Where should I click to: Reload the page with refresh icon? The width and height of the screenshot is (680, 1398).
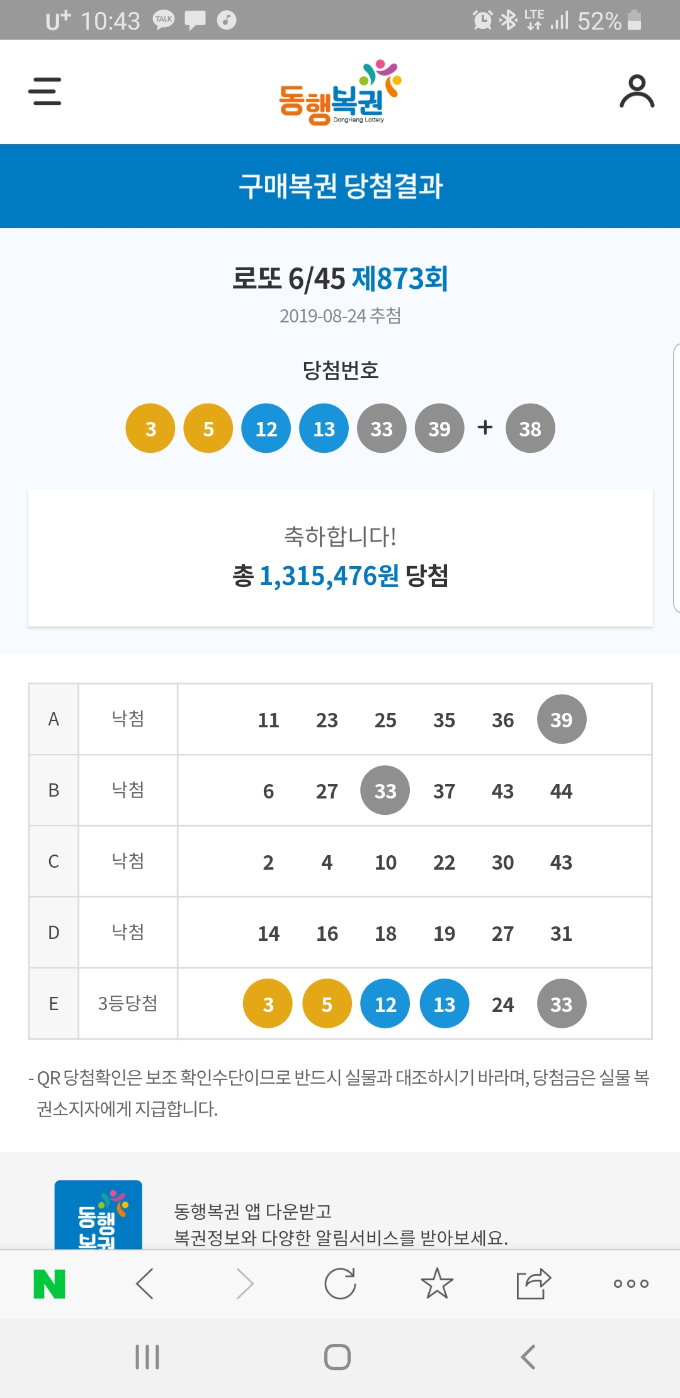[x=340, y=1283]
